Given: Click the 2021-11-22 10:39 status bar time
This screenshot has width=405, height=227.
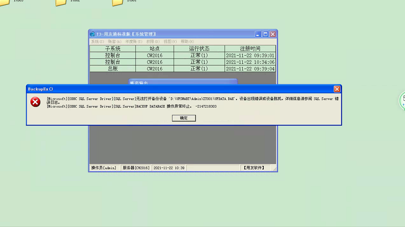Looking at the screenshot, I should (169, 168).
